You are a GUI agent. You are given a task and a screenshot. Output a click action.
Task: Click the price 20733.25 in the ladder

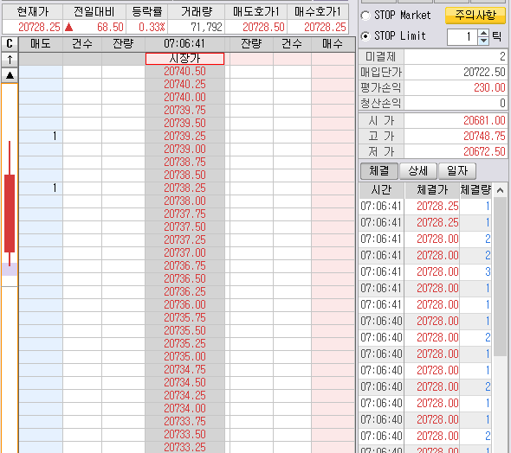coord(184,447)
